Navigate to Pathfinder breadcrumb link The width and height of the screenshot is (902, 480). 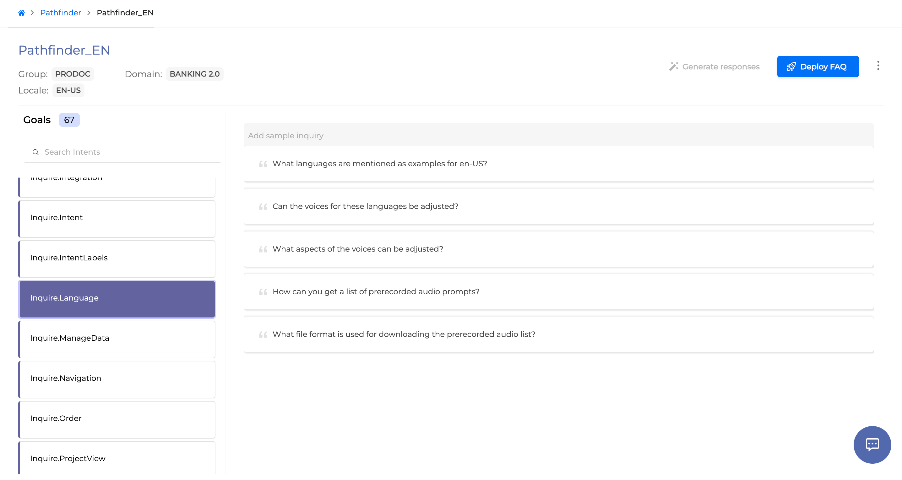click(x=61, y=13)
